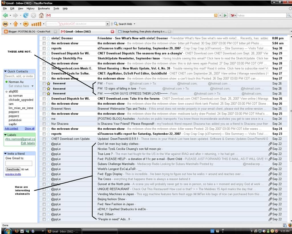This screenshot has width=292, height=234.
Task: Close the Blogger: POSTING BLOG tab
Action: [55, 31]
